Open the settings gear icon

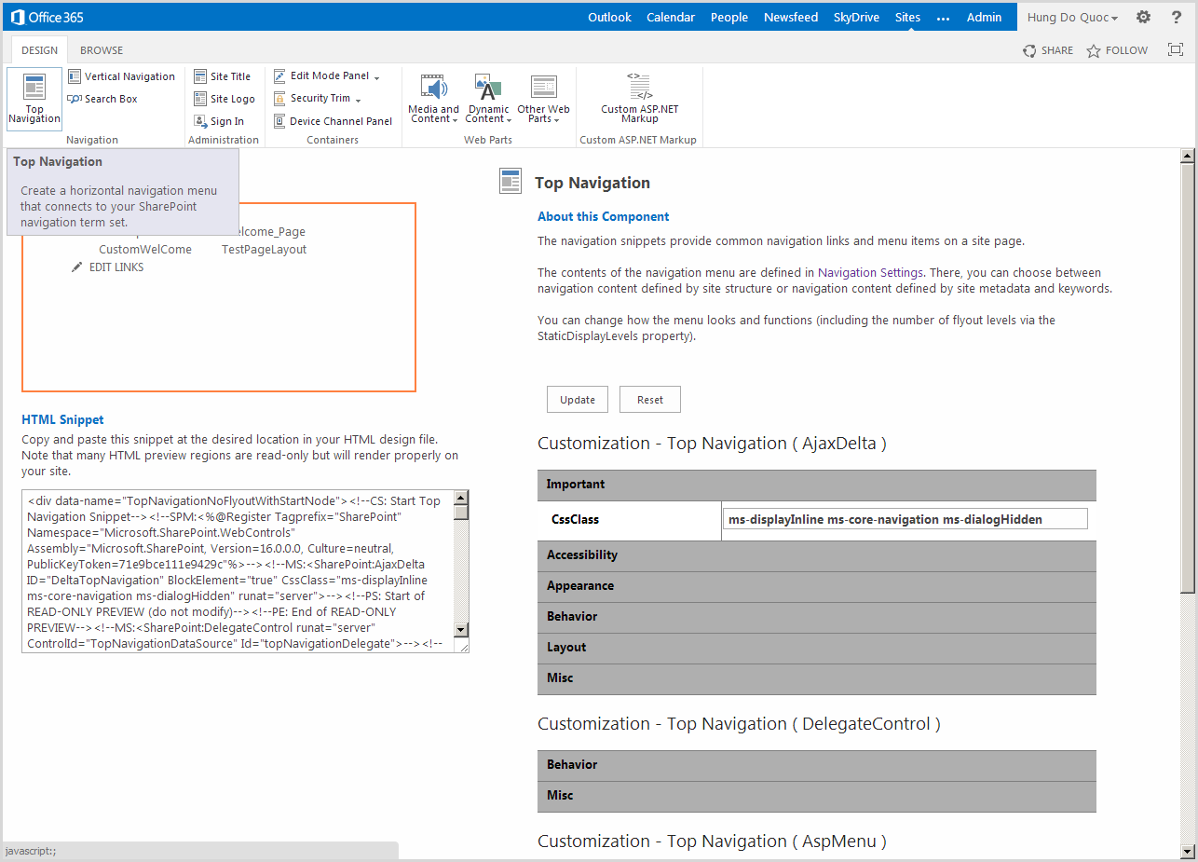1143,17
